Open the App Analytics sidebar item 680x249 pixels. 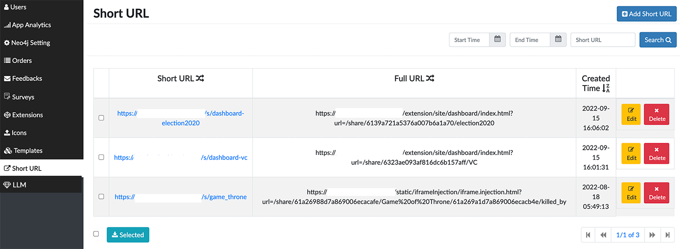pyautogui.click(x=31, y=25)
